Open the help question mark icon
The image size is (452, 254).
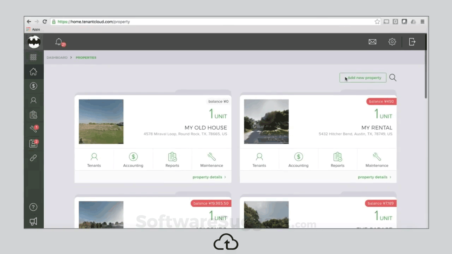tap(33, 207)
